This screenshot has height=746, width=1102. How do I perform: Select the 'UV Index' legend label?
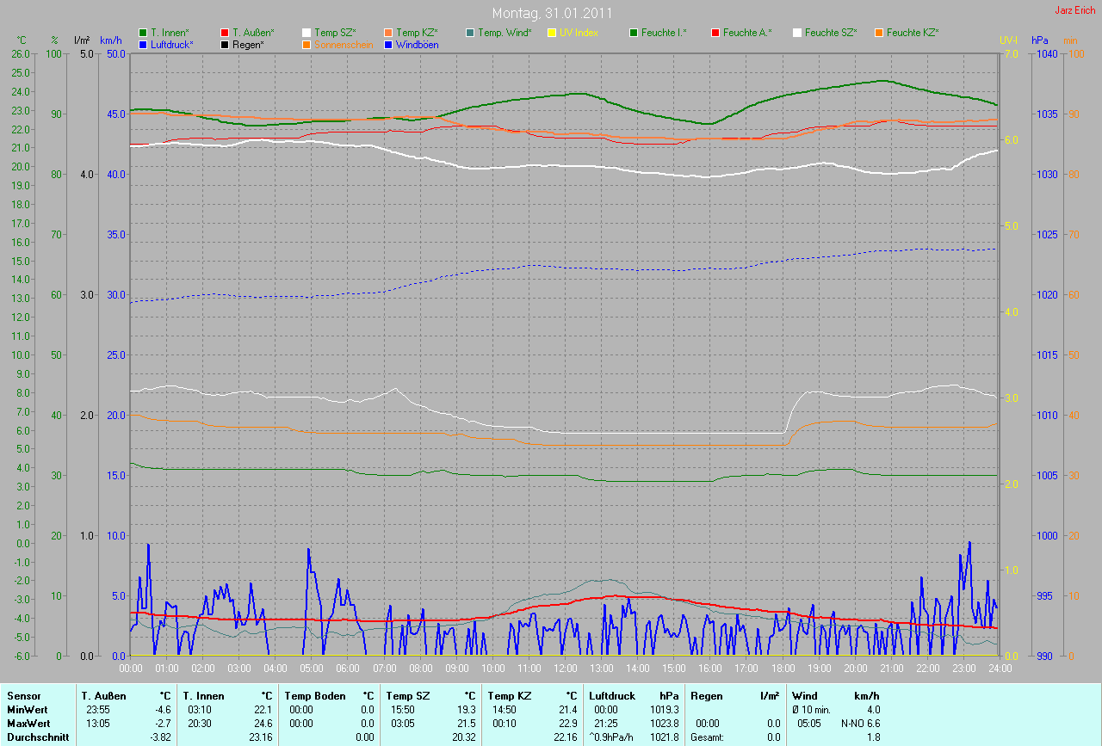579,33
